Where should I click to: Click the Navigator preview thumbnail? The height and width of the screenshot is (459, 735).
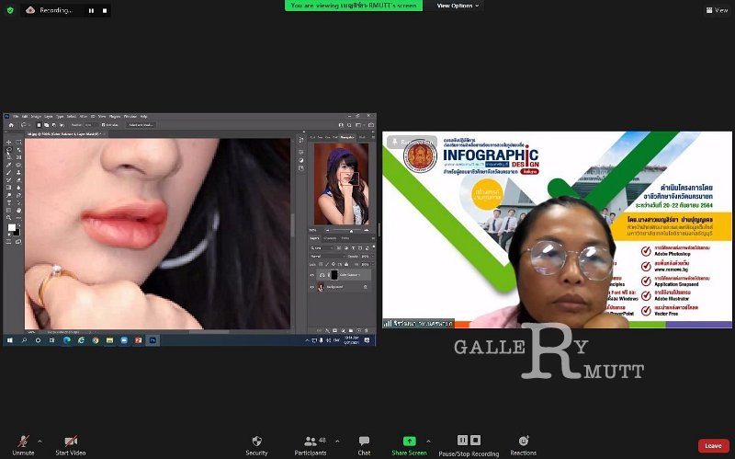click(341, 184)
